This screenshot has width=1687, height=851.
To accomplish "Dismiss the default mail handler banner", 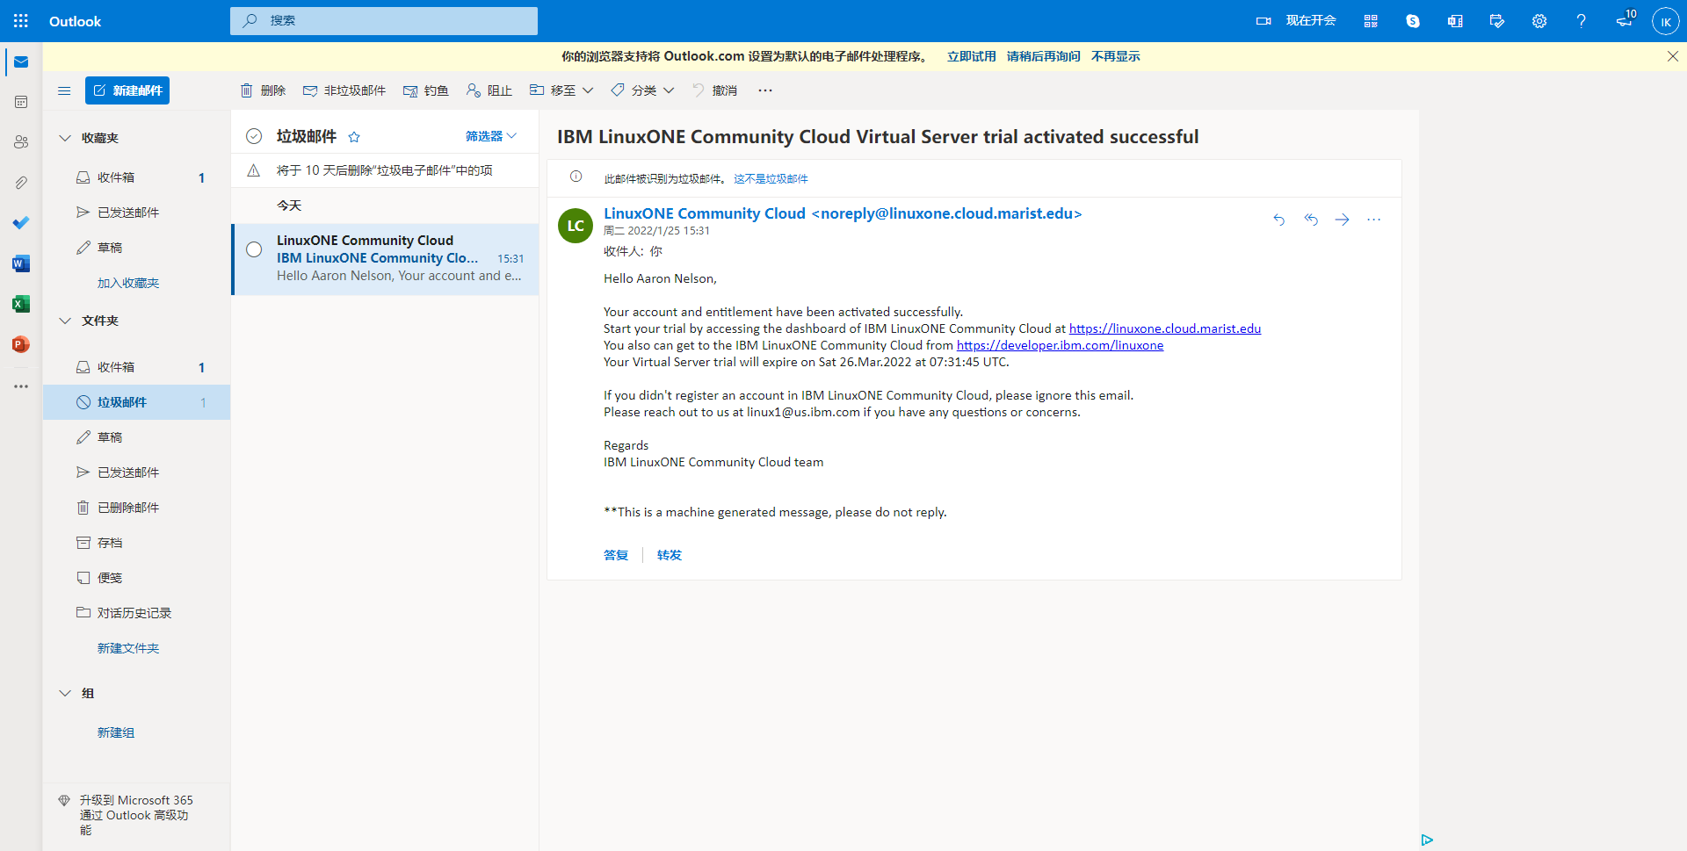I will click(1673, 56).
